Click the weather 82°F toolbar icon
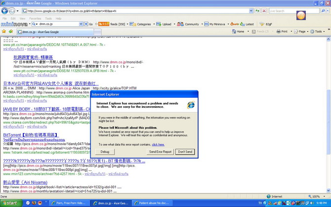This screenshot has height=207, width=331. (x=262, y=24)
